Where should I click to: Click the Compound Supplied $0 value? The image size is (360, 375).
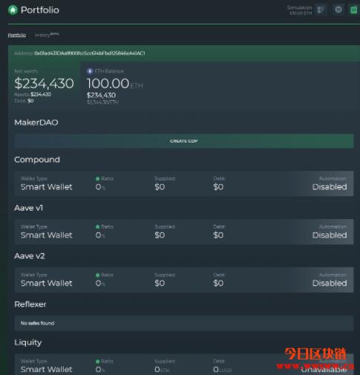click(x=160, y=187)
